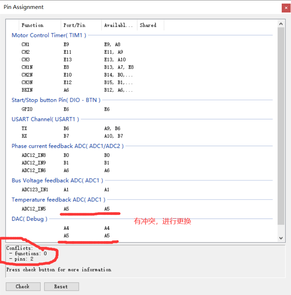Click the E13 port/pin cell for CH3
291x295 pixels.
pyautogui.click(x=67, y=60)
